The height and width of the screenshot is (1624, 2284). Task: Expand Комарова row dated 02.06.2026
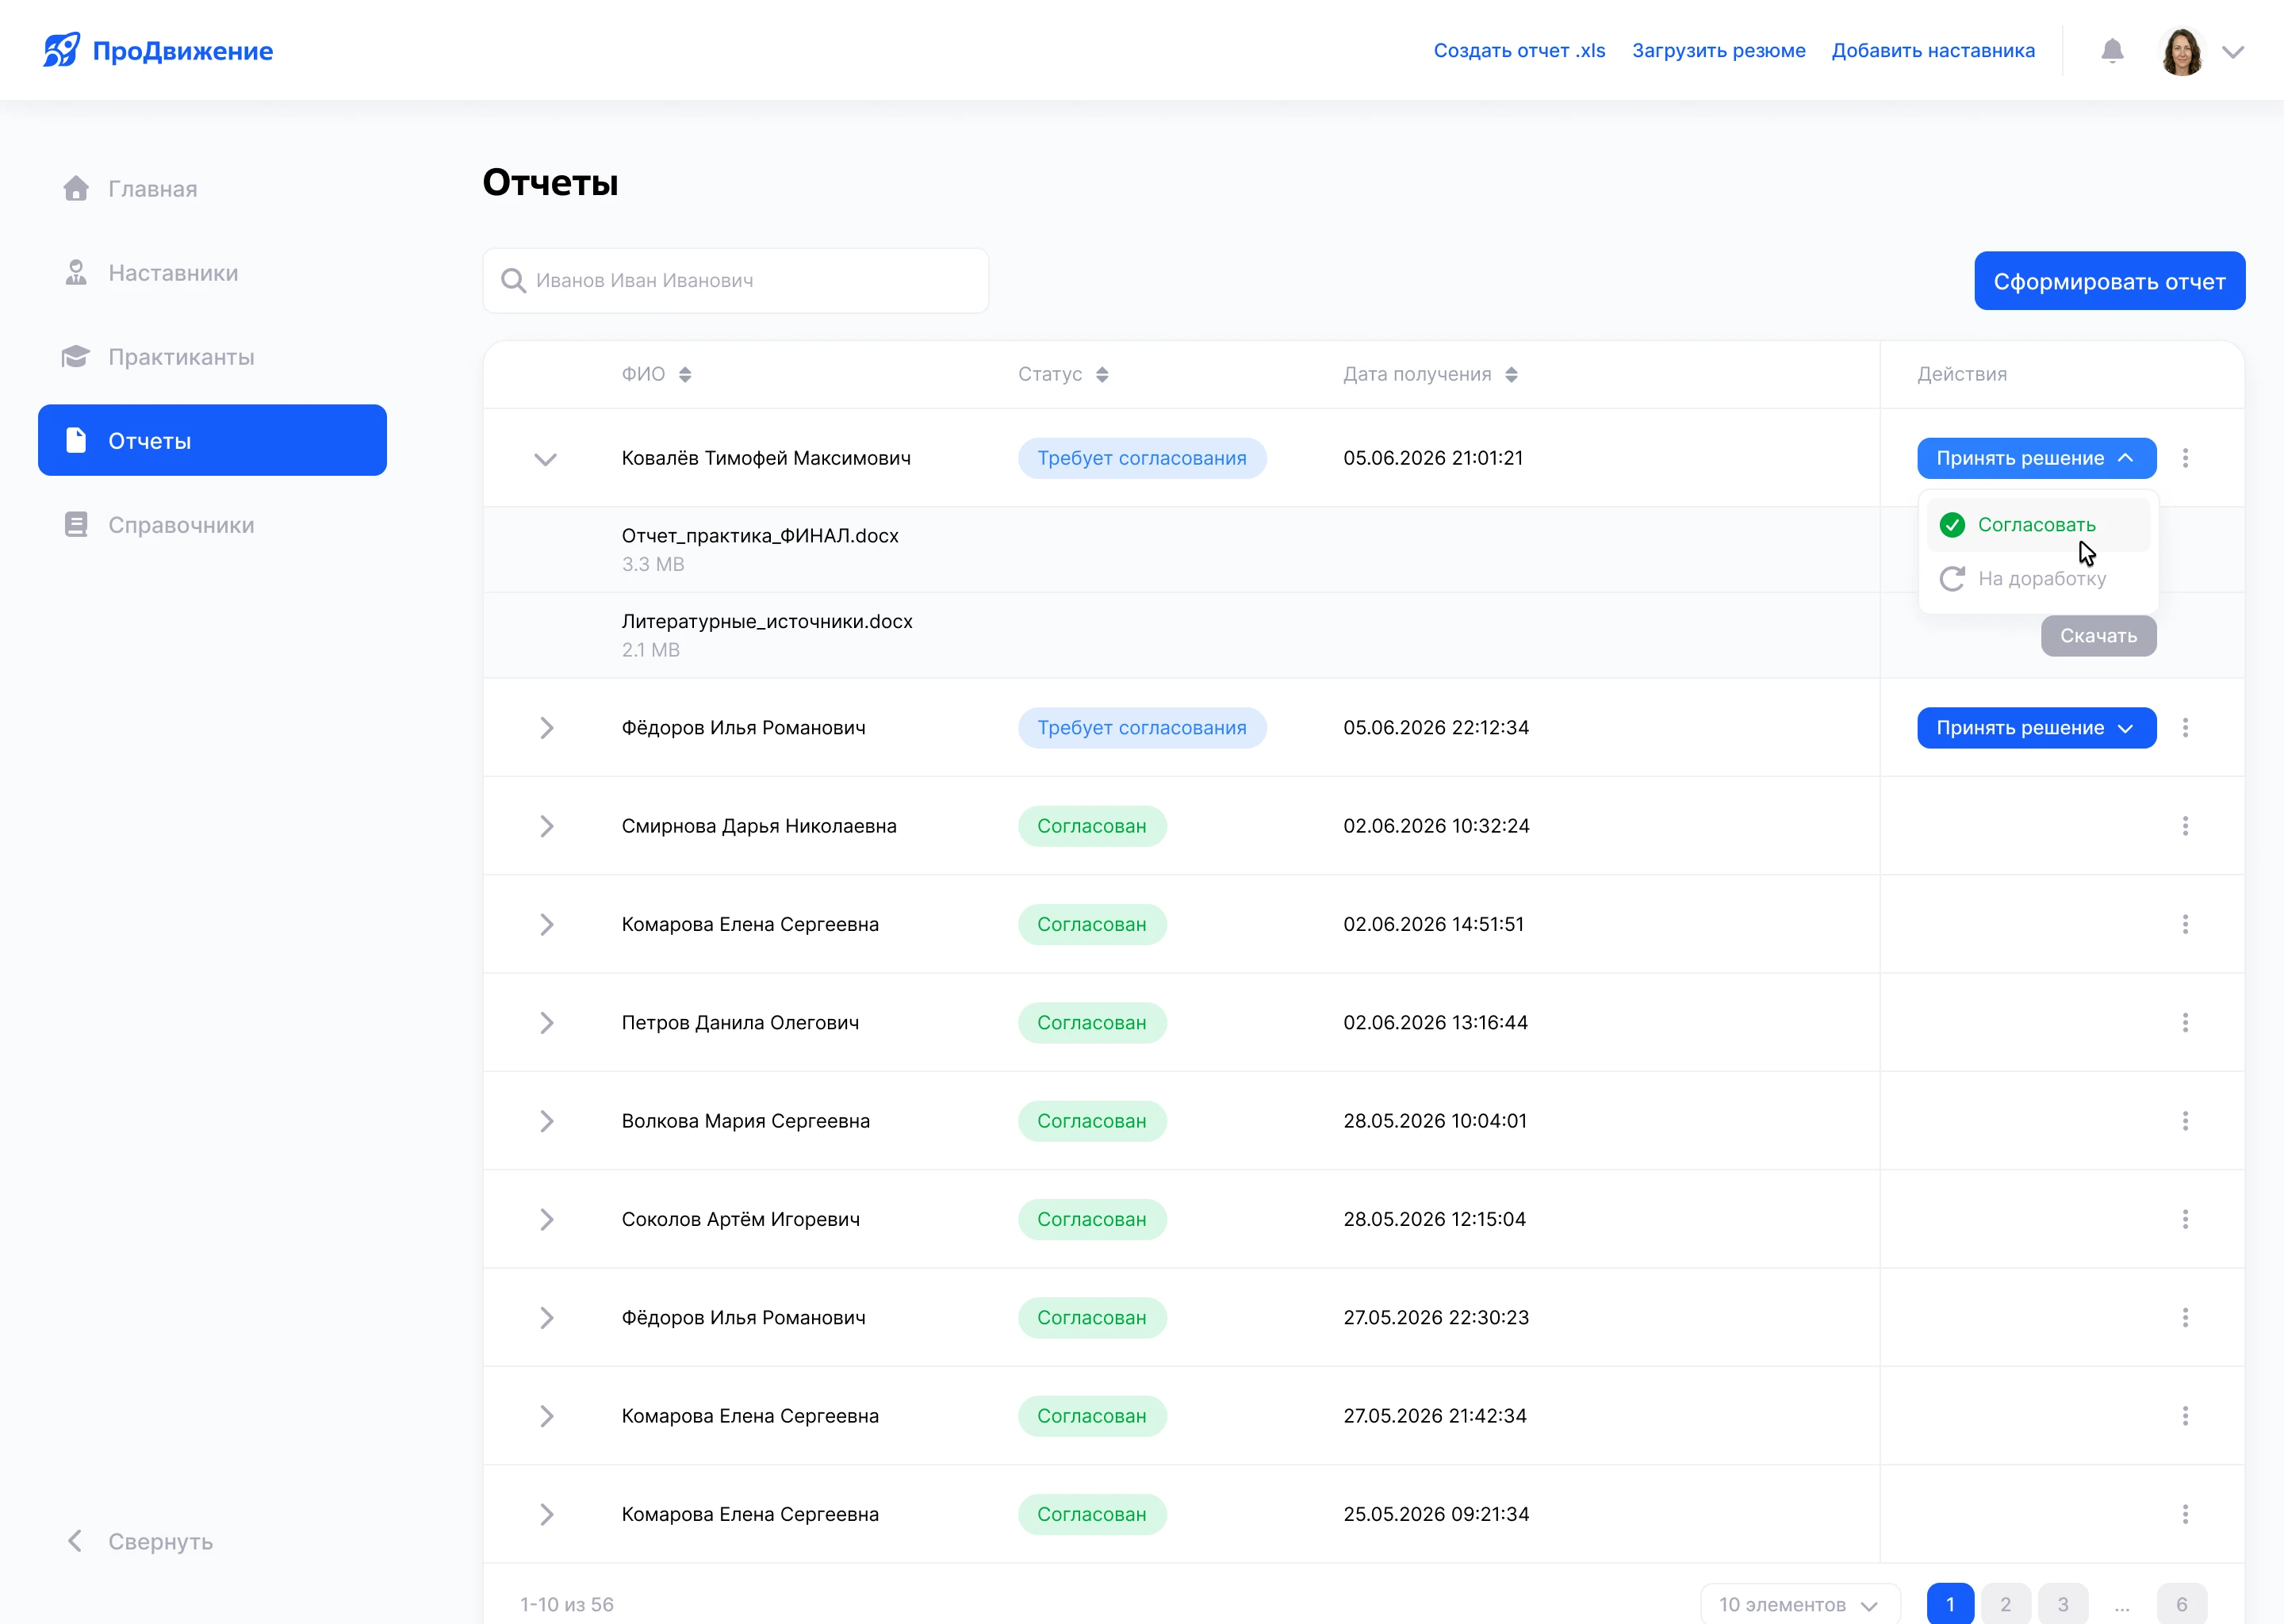tap(546, 924)
